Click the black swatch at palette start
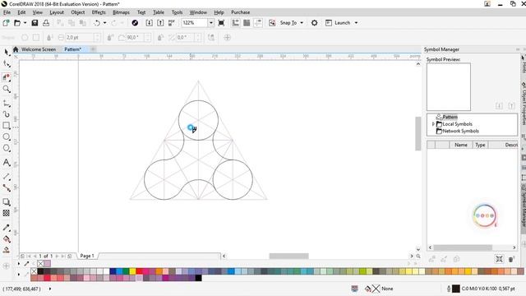Viewport: 526px width, 296px height. (40, 271)
